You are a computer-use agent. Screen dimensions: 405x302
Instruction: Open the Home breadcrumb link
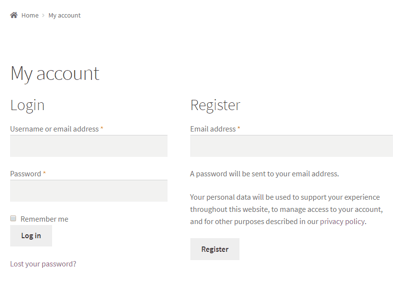pyautogui.click(x=30, y=15)
